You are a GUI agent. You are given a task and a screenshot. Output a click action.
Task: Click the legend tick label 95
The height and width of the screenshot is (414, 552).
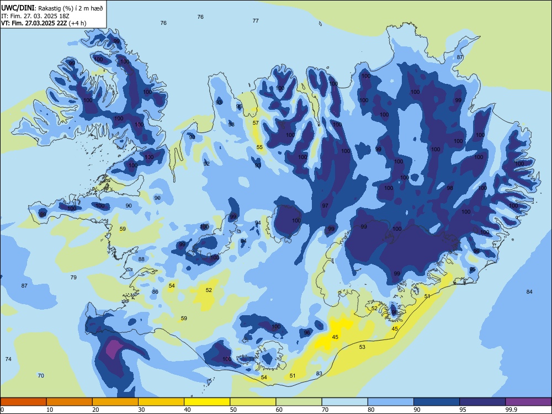463,410
